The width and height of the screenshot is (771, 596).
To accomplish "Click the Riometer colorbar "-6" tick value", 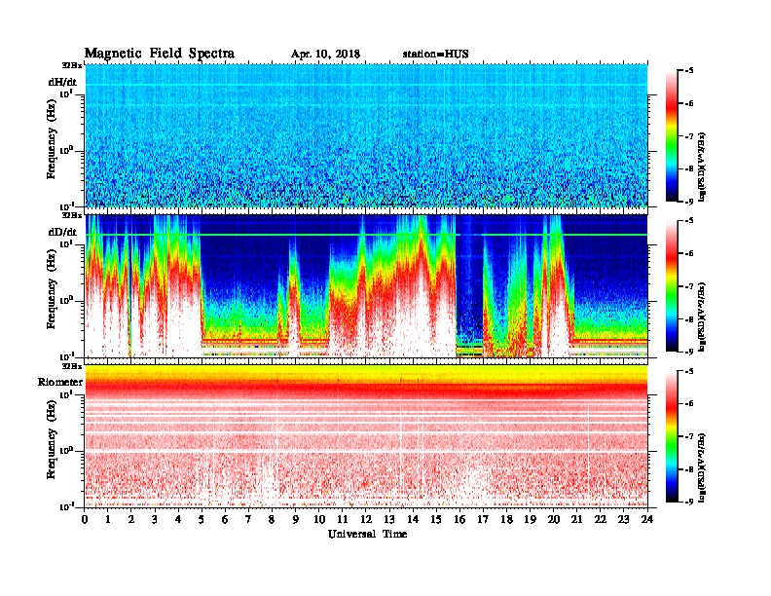I will pyautogui.click(x=689, y=403).
